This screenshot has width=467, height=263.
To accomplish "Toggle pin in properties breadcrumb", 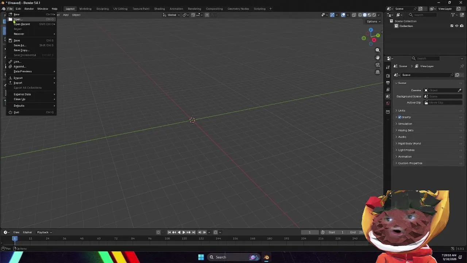I will pyautogui.click(x=462, y=66).
